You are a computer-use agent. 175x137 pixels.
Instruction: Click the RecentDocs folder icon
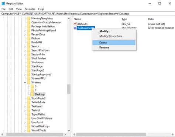[29, 34]
